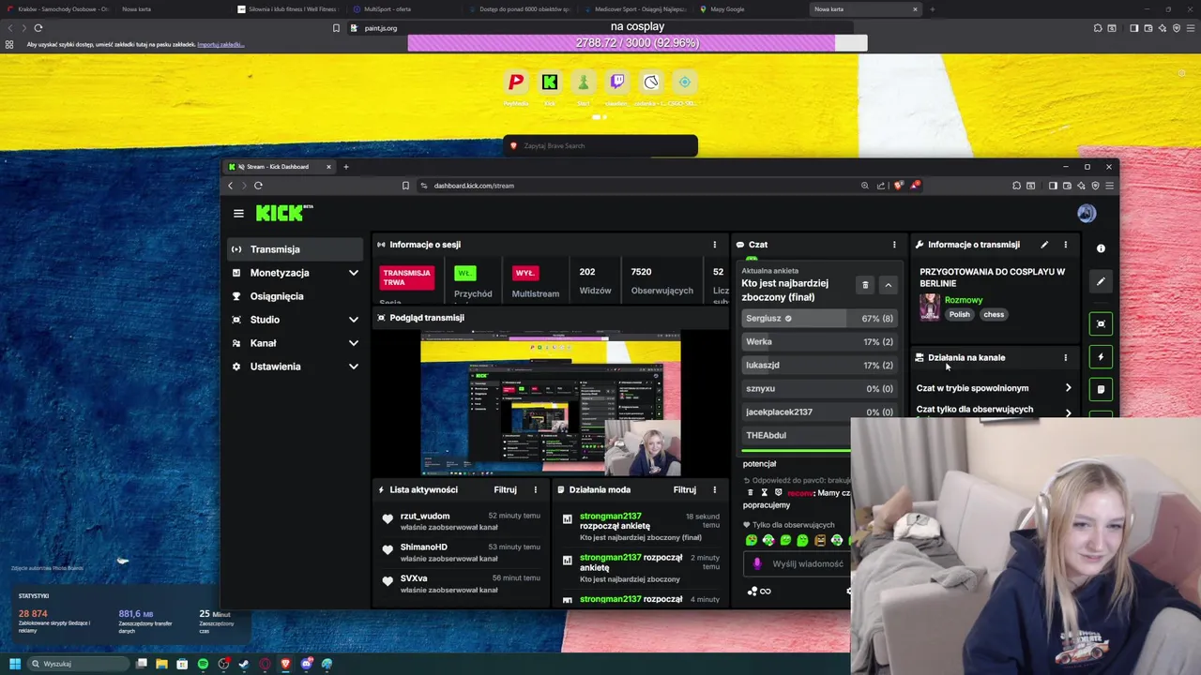Open Działania moda options menu
The height and width of the screenshot is (675, 1201).
(714, 489)
